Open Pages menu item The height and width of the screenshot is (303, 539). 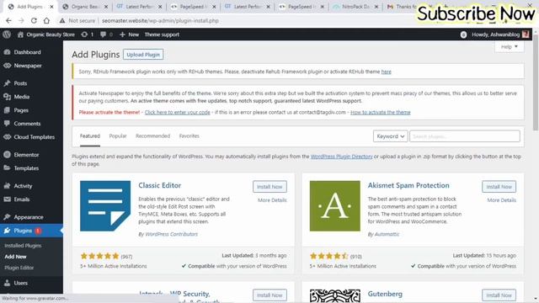pos(21,110)
